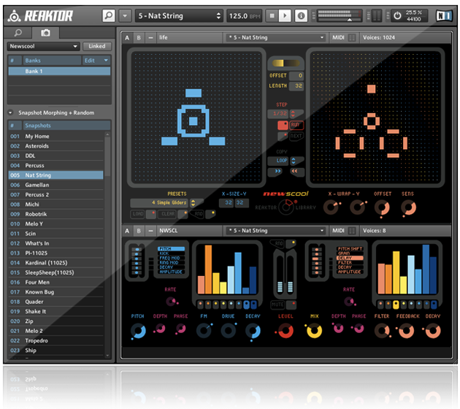Click the FEEDBACK knob
This screenshot has width=460, height=409.
pyautogui.click(x=406, y=331)
